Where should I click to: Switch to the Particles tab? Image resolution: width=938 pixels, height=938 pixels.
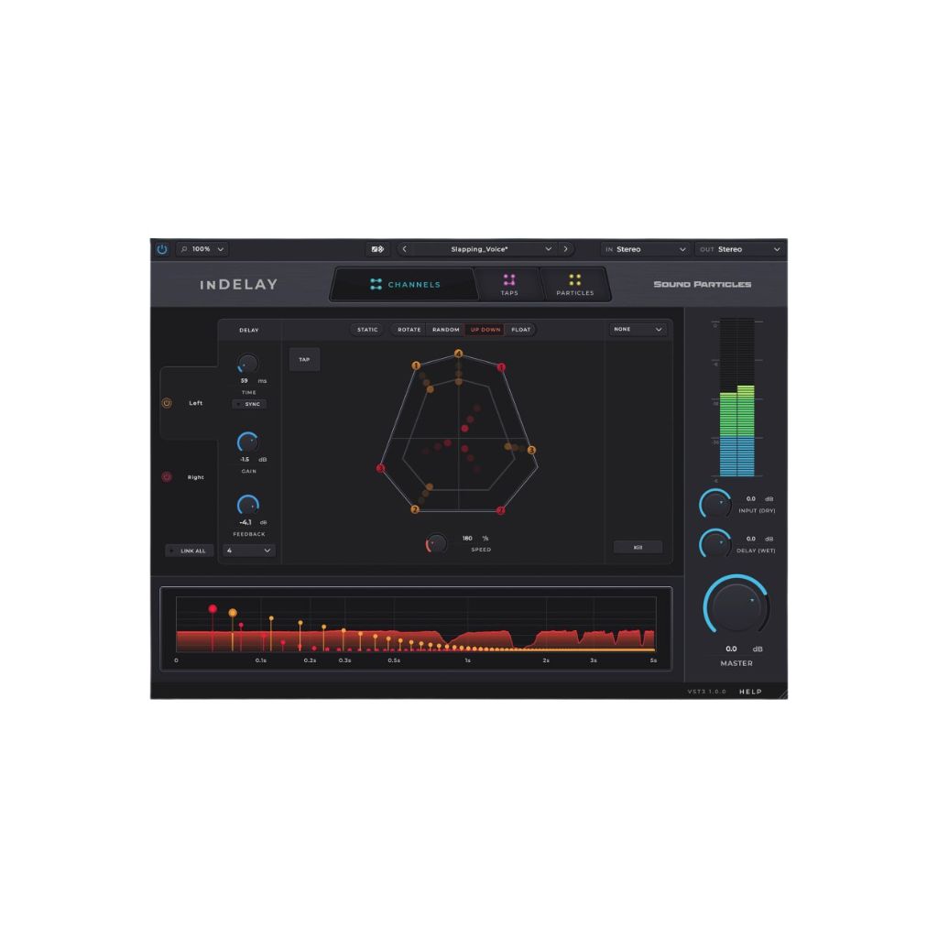point(575,285)
